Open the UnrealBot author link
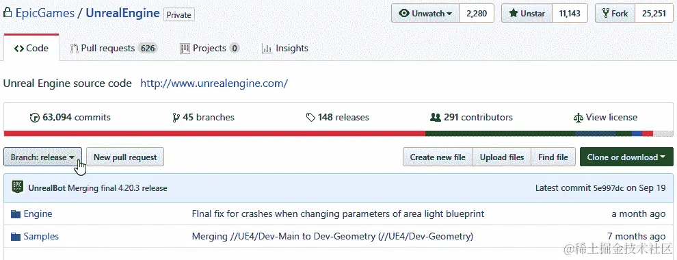677x260 pixels. (x=47, y=188)
